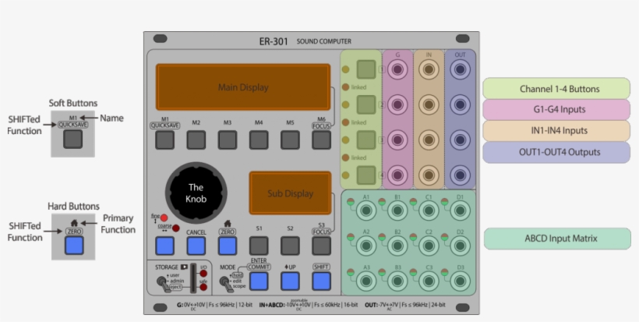Click The Knob rotary control
This screenshot has height=322, width=639.
[x=196, y=191]
